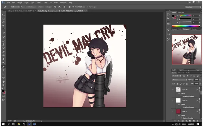This screenshot has height=127, width=203.
Task: Open the Kind layer filter dropdown
Action: [x=176, y=76]
